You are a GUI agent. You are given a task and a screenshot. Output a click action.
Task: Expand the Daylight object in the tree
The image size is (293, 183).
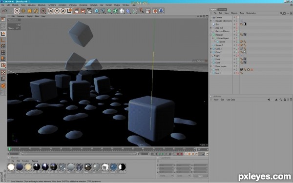211,21
